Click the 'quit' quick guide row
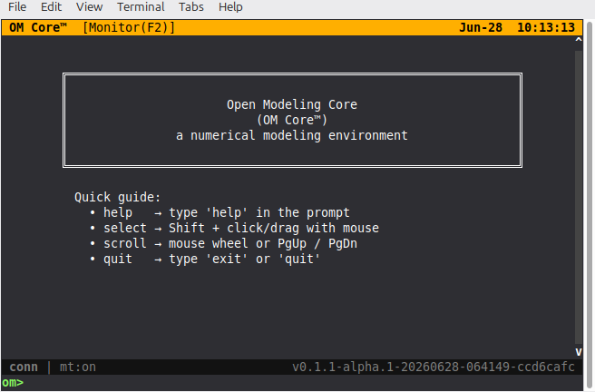The image size is (595, 392). (205, 260)
